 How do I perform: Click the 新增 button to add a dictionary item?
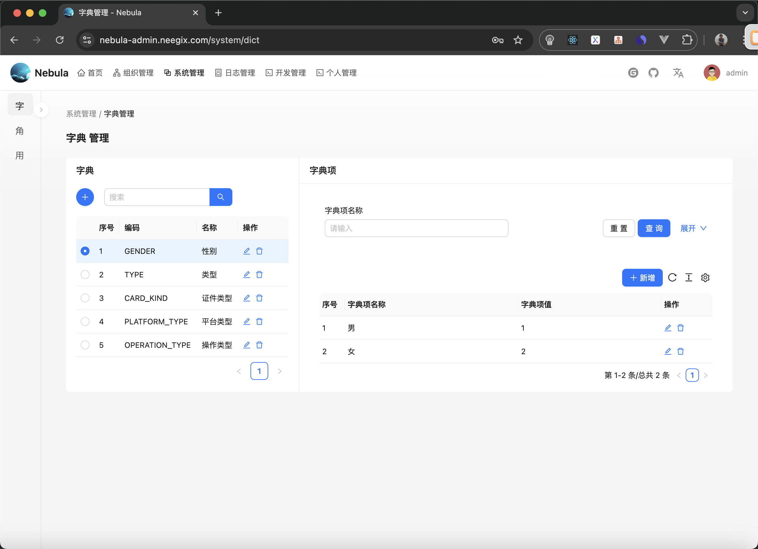(642, 278)
